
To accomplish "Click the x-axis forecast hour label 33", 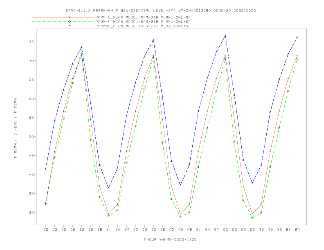I will click(x=144, y=230).
